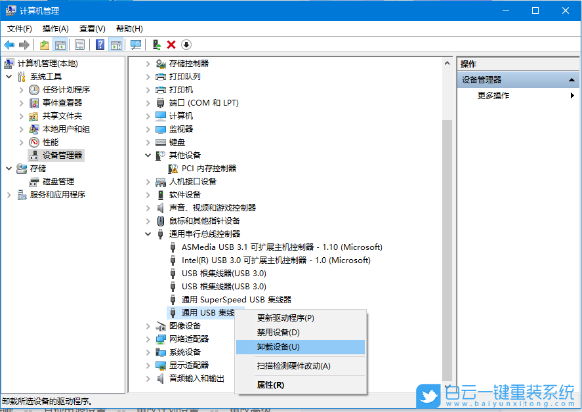Click the Forward navigation arrow in toolbar
The image size is (582, 412).
24,45
